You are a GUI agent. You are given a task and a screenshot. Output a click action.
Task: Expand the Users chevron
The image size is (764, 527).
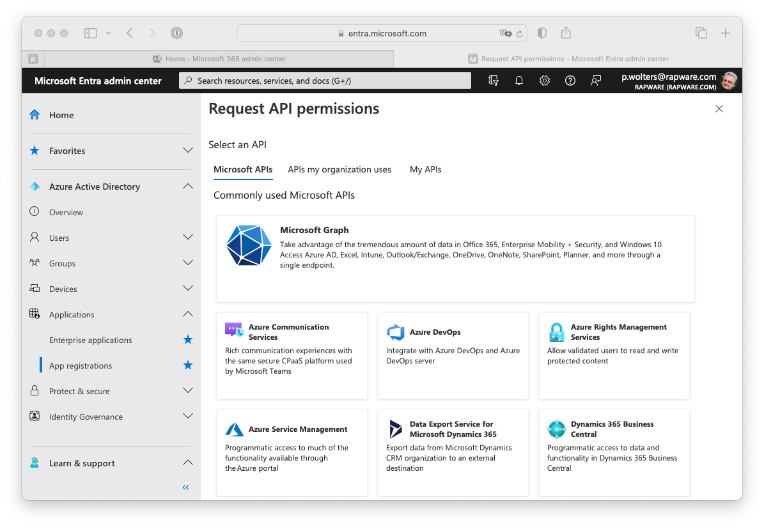pos(187,238)
